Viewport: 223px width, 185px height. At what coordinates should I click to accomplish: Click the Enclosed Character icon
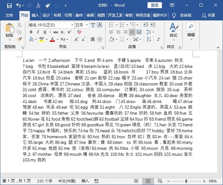click(x=99, y=39)
